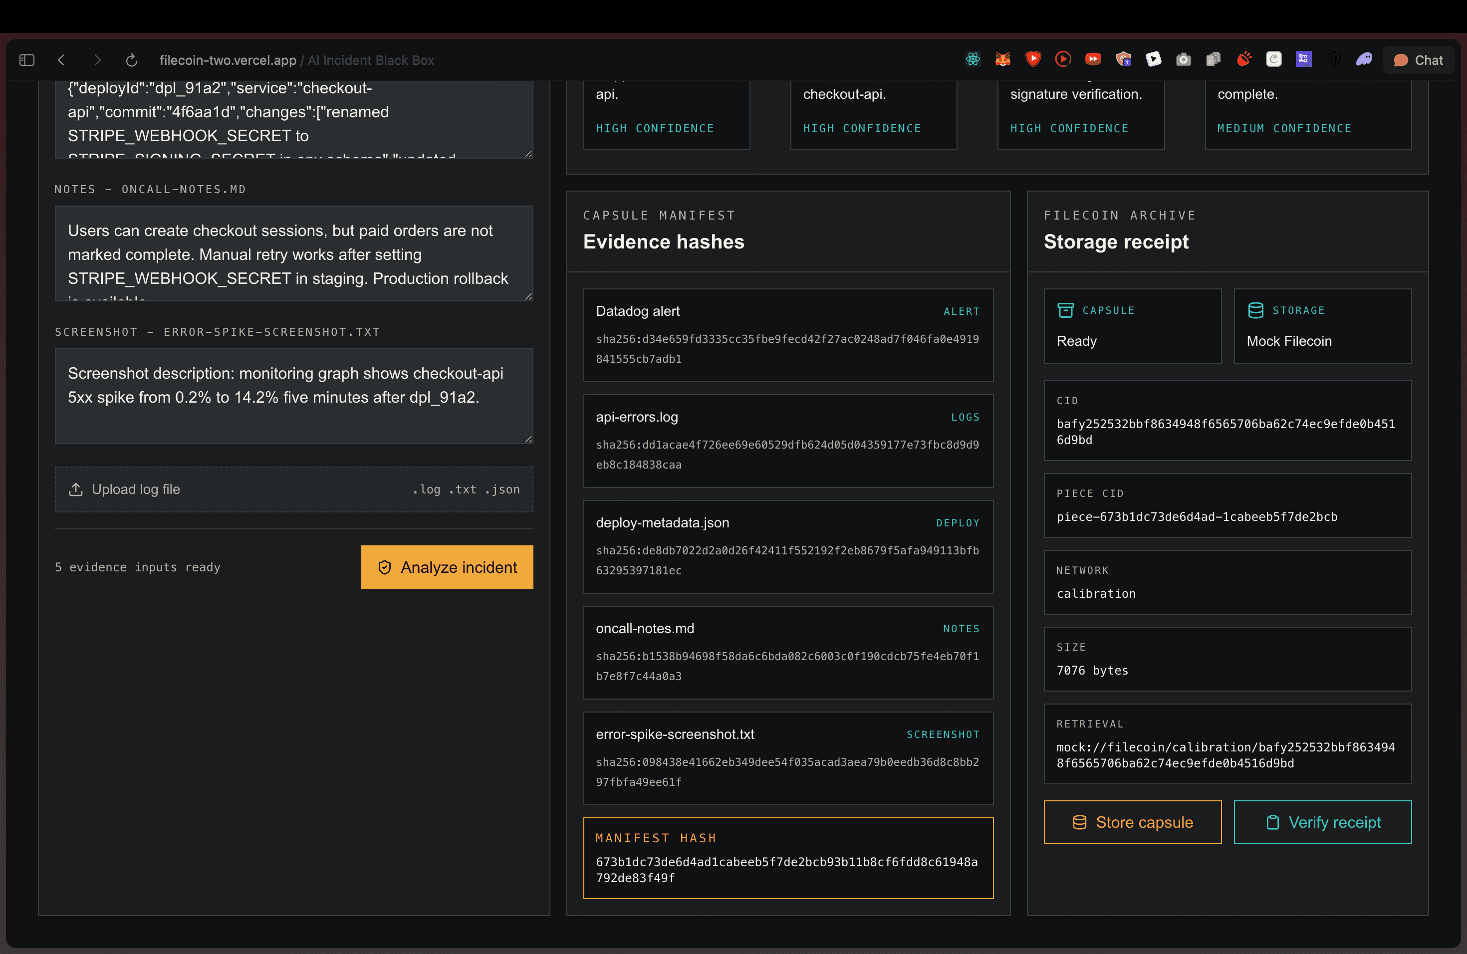Image resolution: width=1467 pixels, height=954 pixels.
Task: Select the deploy-metadata.json sha256 hash
Action: (x=787, y=560)
